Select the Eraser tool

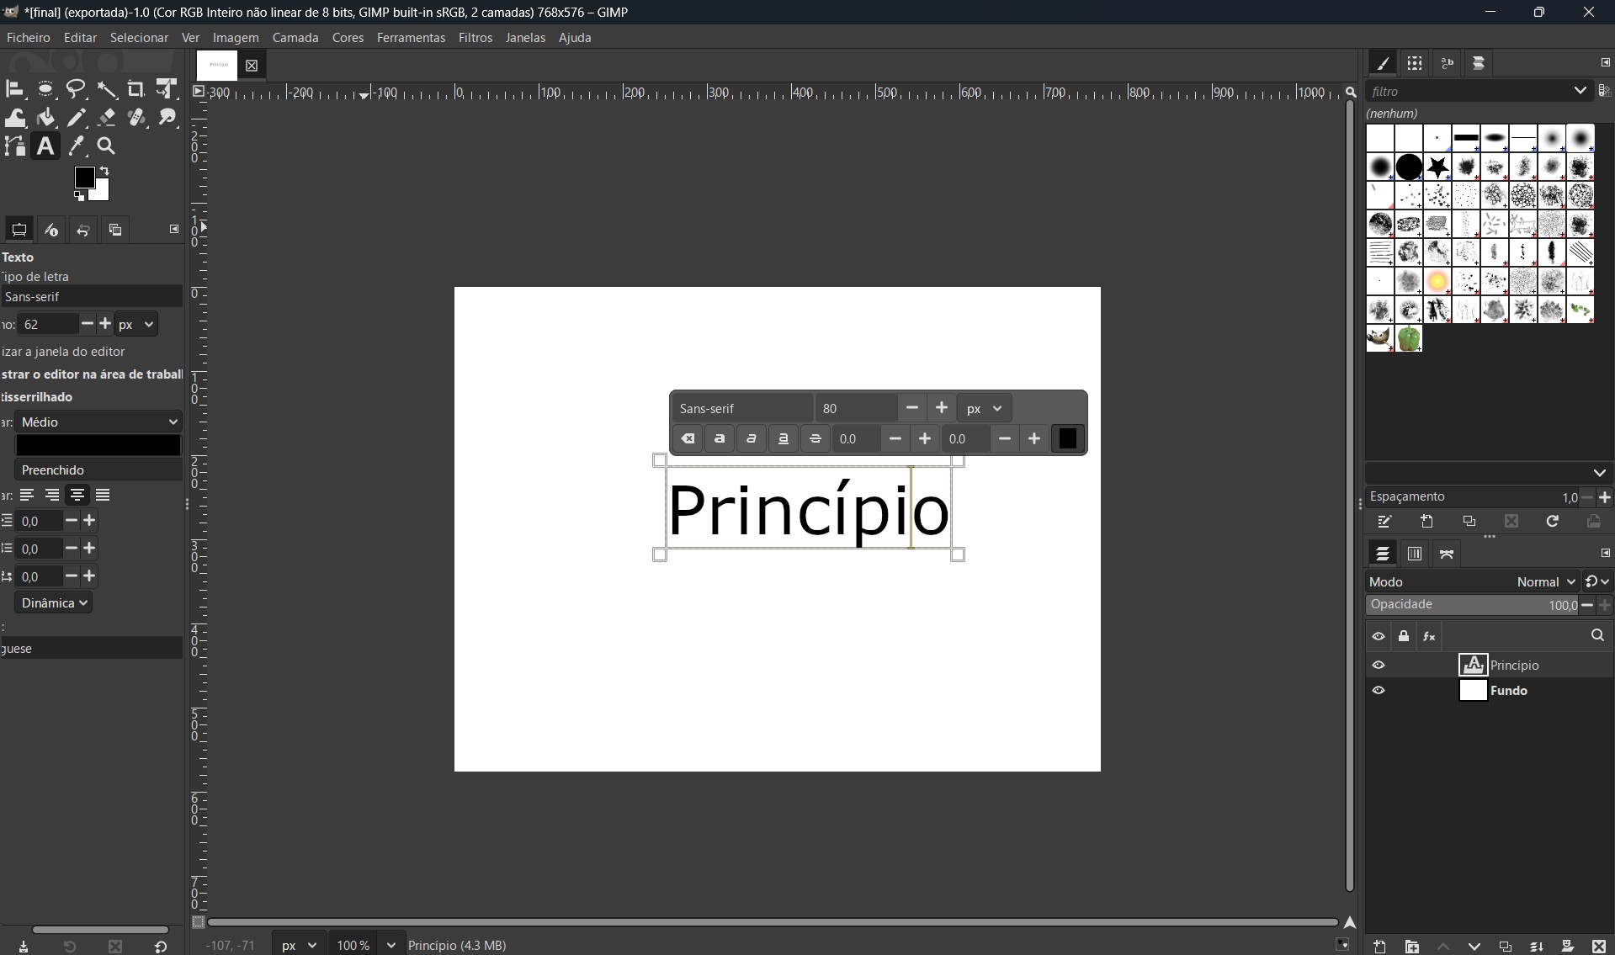107,118
